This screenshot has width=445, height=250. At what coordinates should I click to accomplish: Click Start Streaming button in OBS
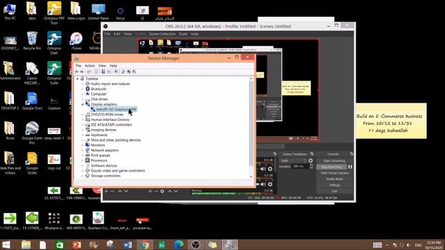tap(334, 160)
